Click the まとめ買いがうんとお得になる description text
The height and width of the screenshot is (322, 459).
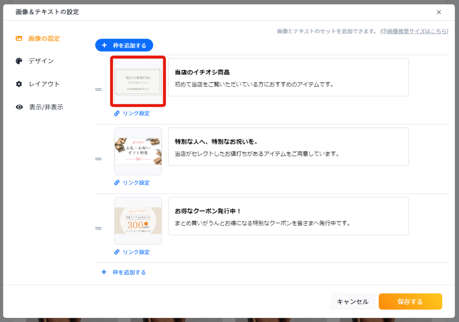(263, 223)
